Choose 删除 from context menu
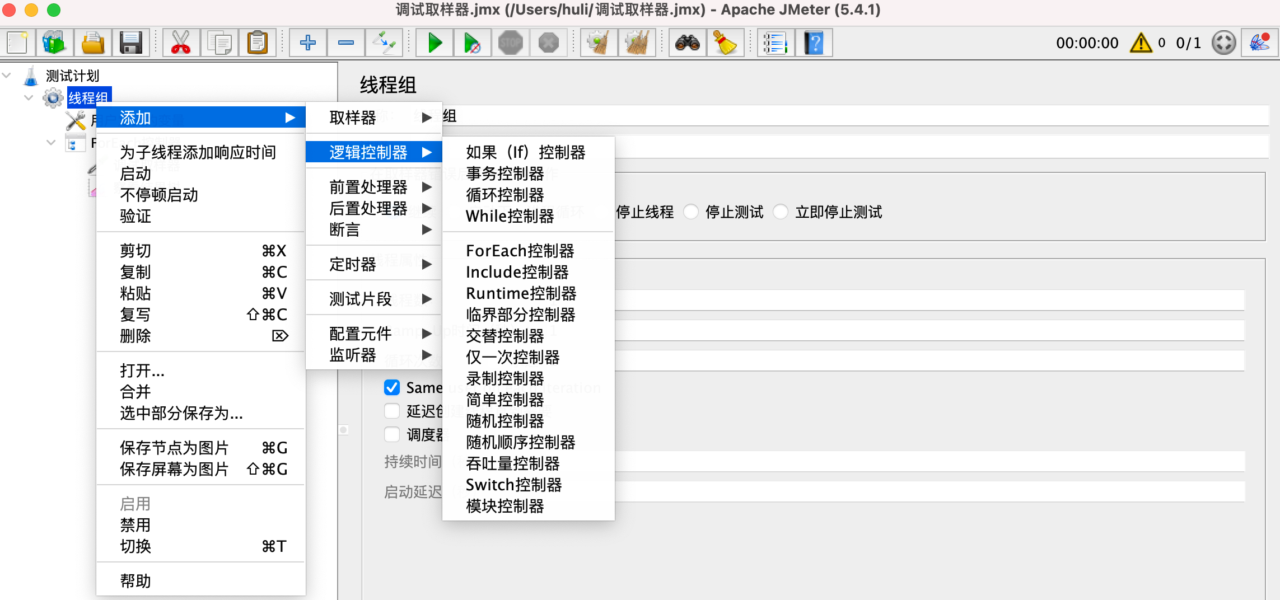1280x600 pixels. (x=201, y=336)
